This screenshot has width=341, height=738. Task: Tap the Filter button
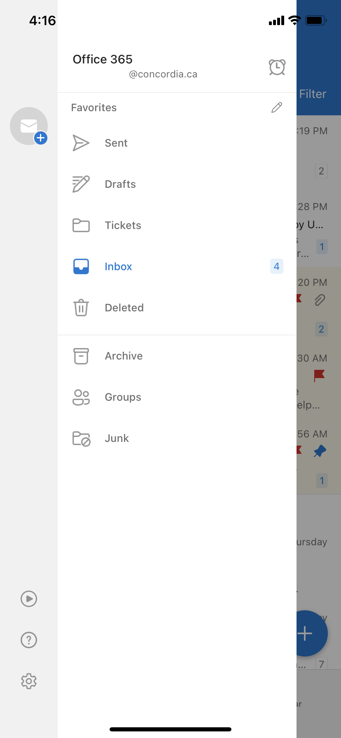313,94
